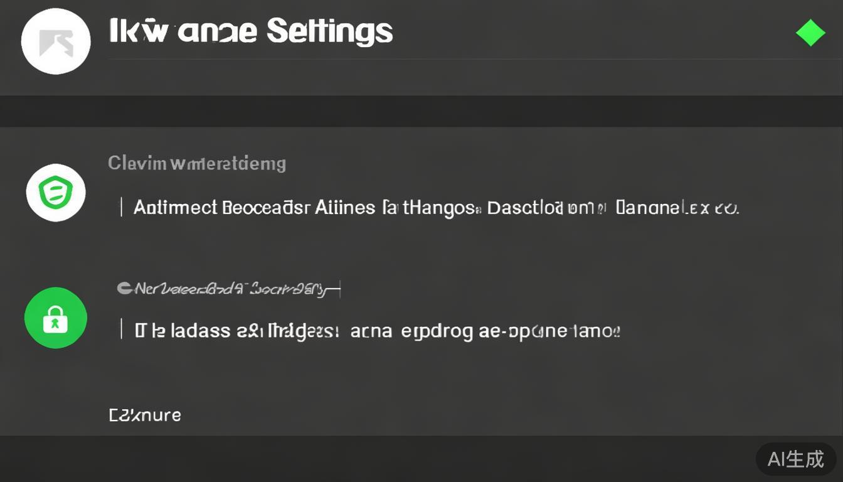Click the word "Beoceadsr"
Image resolution: width=843 pixels, height=482 pixels.
[x=266, y=207]
